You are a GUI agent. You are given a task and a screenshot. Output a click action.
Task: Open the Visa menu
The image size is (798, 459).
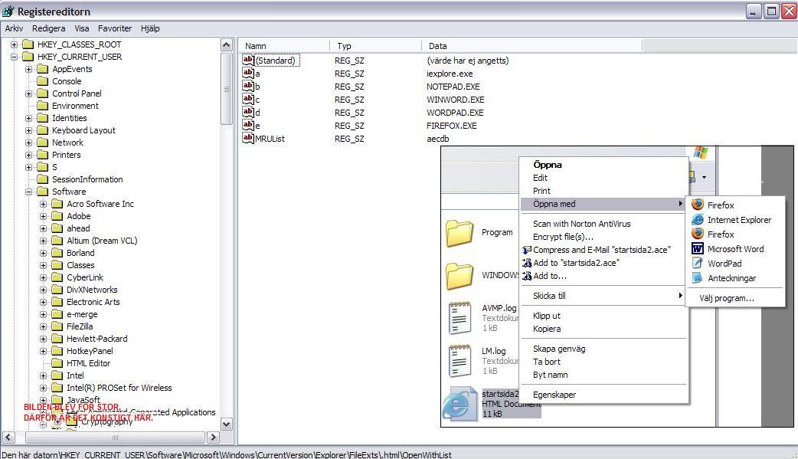81,28
